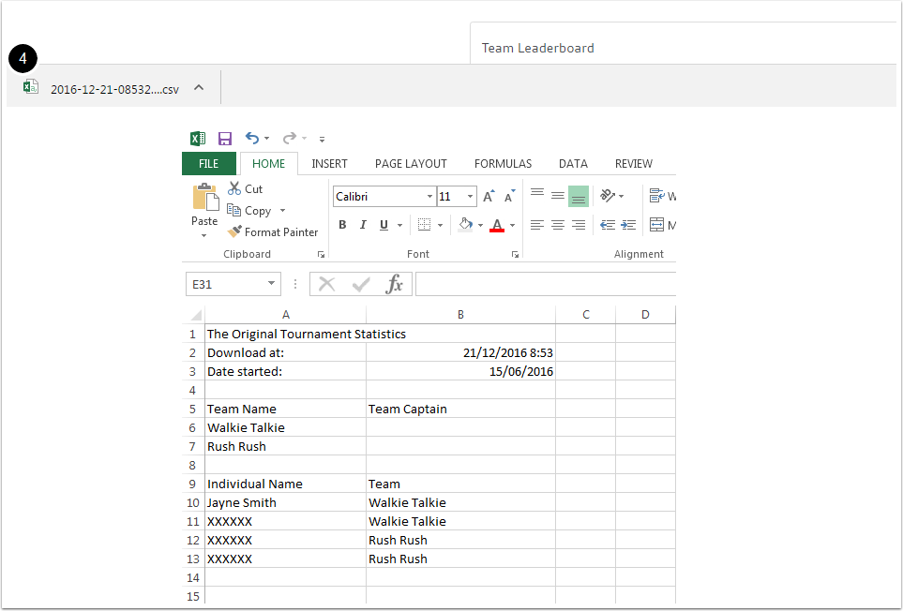Open the font name dropdown arrow
This screenshot has width=903, height=611.
[x=429, y=197]
